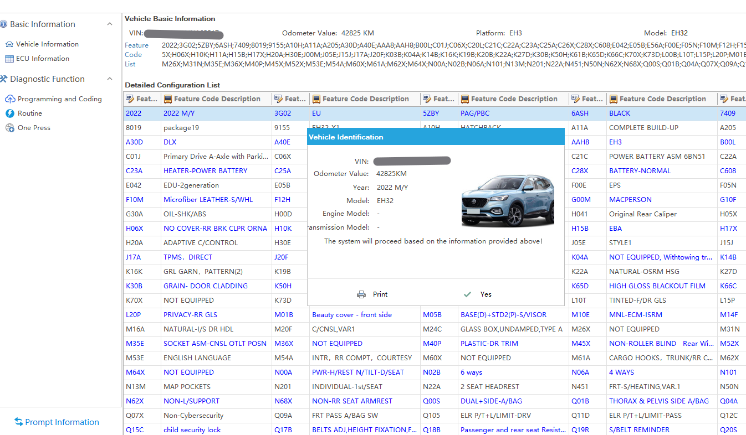Open the Prompt Information link
This screenshot has height=435, width=746.
pos(62,422)
